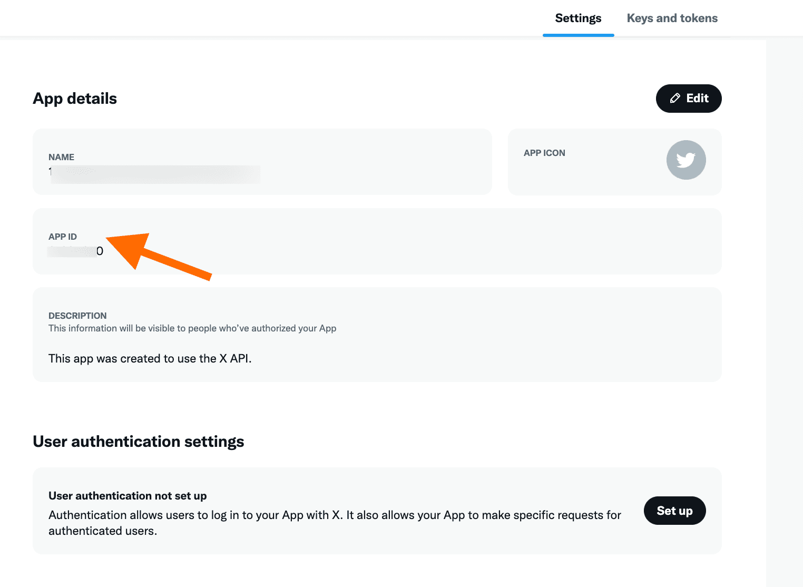Viewport: 803px width, 587px height.
Task: Click the description visibility info text
Action: (x=192, y=328)
